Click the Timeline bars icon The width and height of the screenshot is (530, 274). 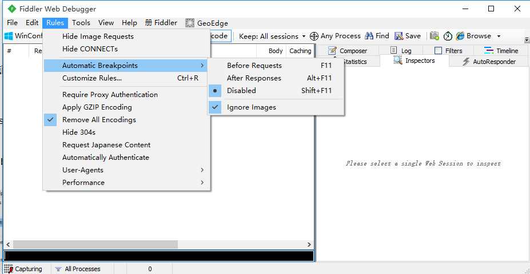click(x=488, y=51)
